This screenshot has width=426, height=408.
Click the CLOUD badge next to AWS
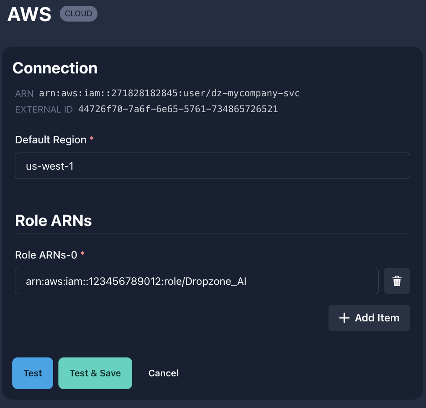(x=79, y=14)
